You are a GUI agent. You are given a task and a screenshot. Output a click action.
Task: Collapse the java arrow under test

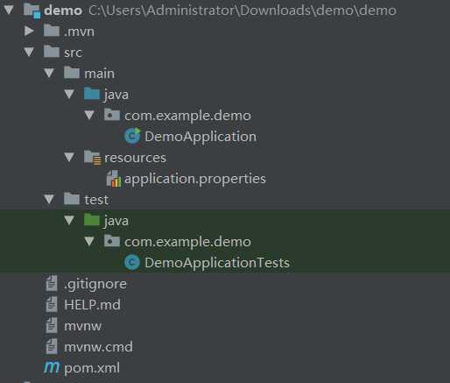[x=69, y=220]
